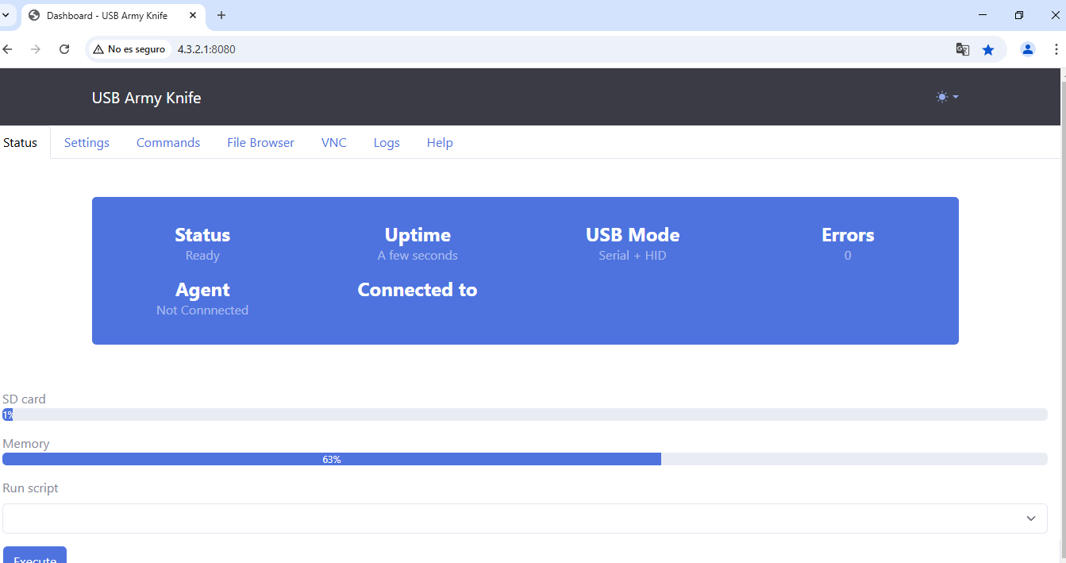Viewport: 1066px width, 563px height.
Task: Click the 'Agent' heading
Action: [x=202, y=290]
